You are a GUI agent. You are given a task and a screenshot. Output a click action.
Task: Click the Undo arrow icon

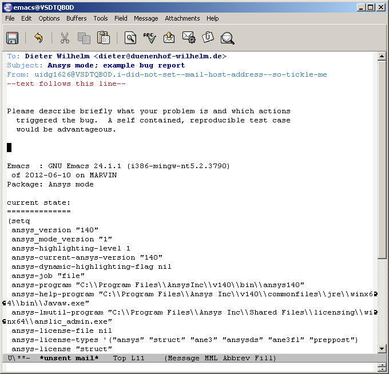[38, 38]
